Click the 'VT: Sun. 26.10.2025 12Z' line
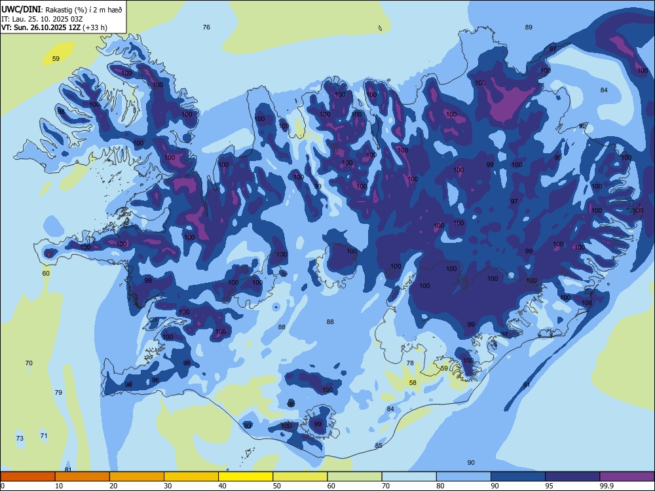Image resolution: width=655 pixels, height=491 pixels. tap(41, 27)
